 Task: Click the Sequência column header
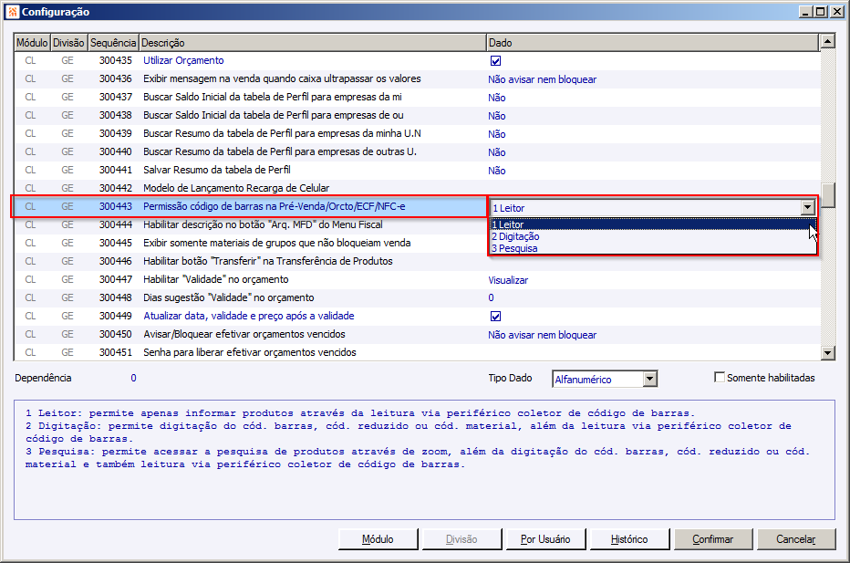113,42
